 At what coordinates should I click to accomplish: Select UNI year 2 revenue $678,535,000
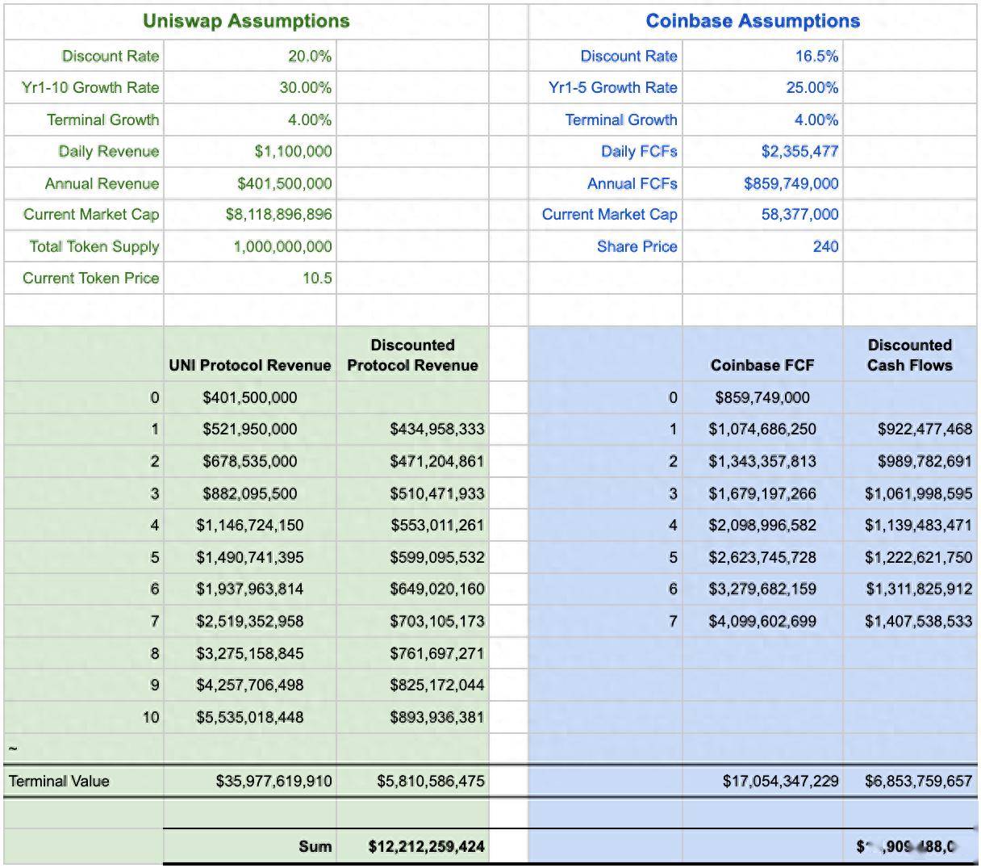point(250,461)
